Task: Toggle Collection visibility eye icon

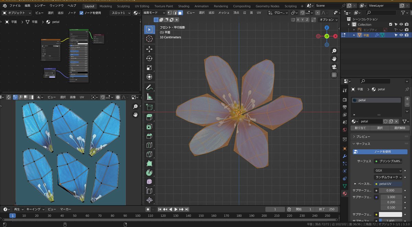Action: (x=401, y=24)
